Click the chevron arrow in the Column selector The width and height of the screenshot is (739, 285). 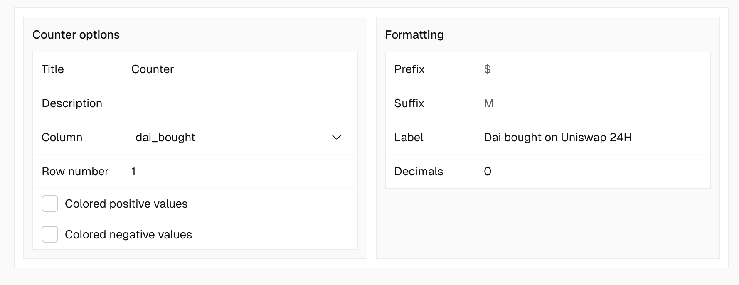tap(336, 137)
